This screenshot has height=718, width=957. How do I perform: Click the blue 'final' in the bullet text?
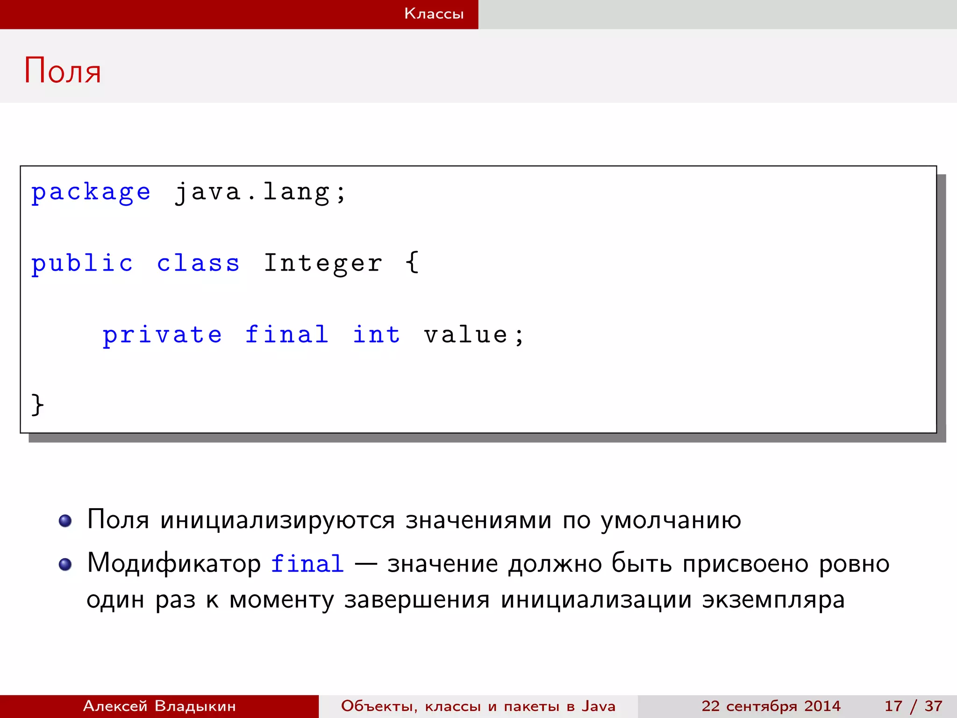[307, 563]
